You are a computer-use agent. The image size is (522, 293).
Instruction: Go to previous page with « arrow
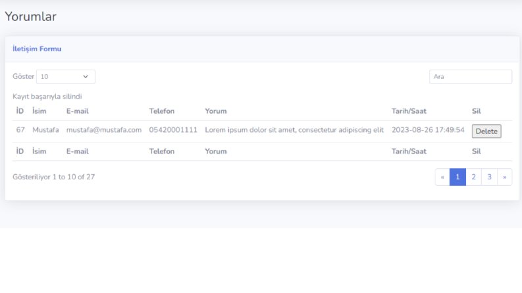coord(442,177)
